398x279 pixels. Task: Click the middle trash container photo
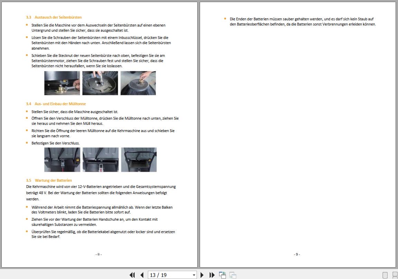(x=101, y=159)
